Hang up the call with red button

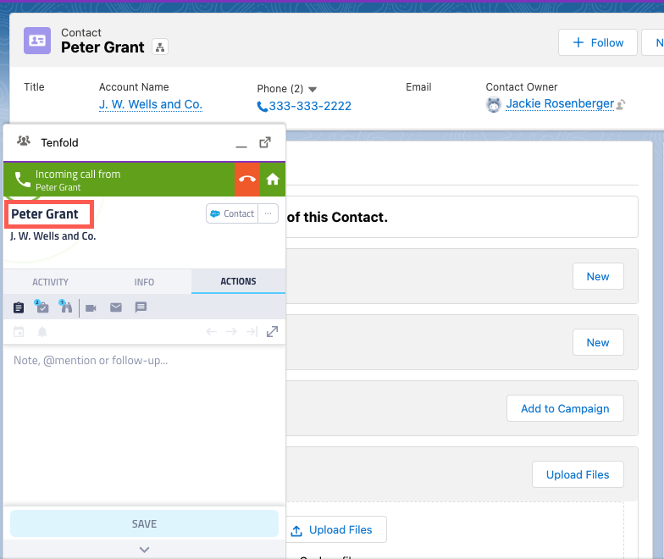tap(247, 180)
